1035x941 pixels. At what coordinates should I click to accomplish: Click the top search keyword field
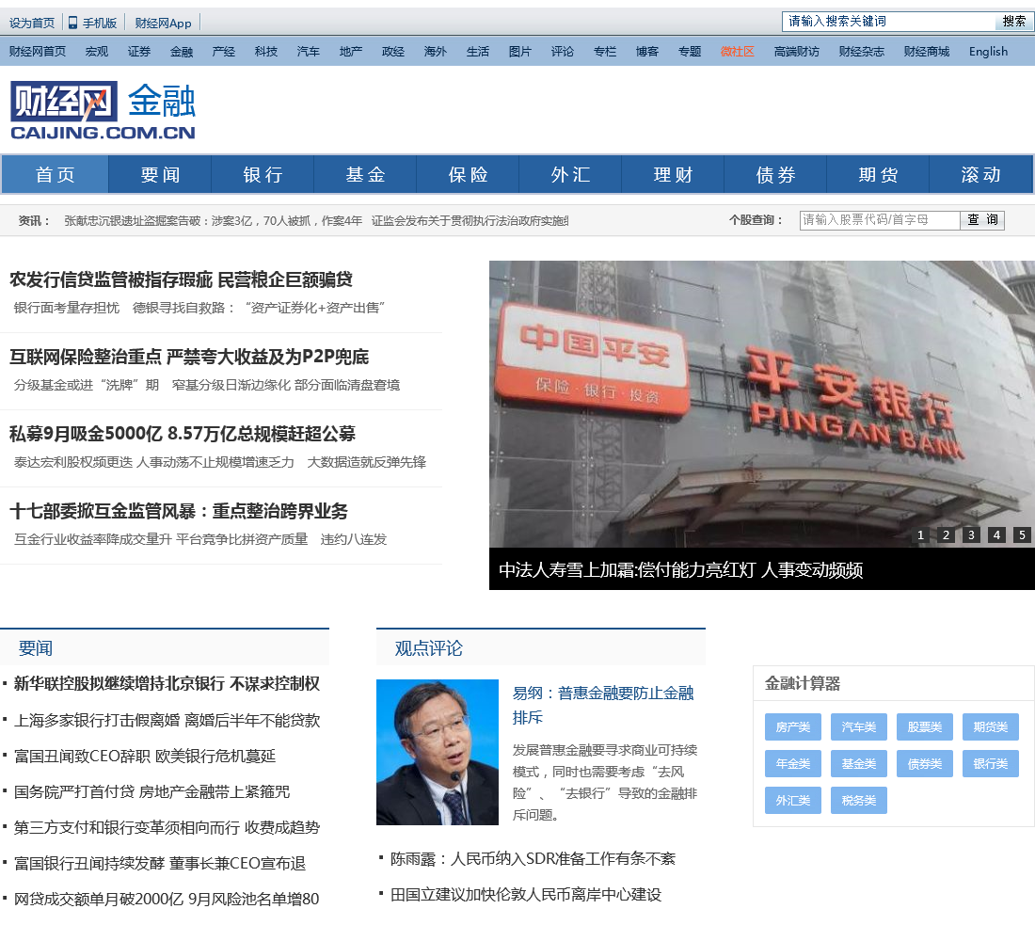888,21
